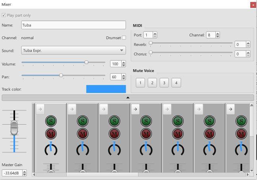Viewport: 257px width, 180px height.
Task: Click the Master Gain fader handle
Action: tap(14, 128)
